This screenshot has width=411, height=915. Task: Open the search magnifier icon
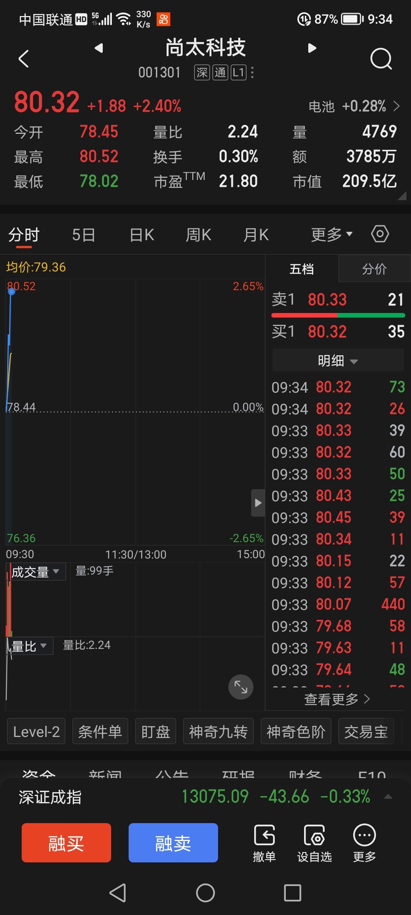pos(381,59)
